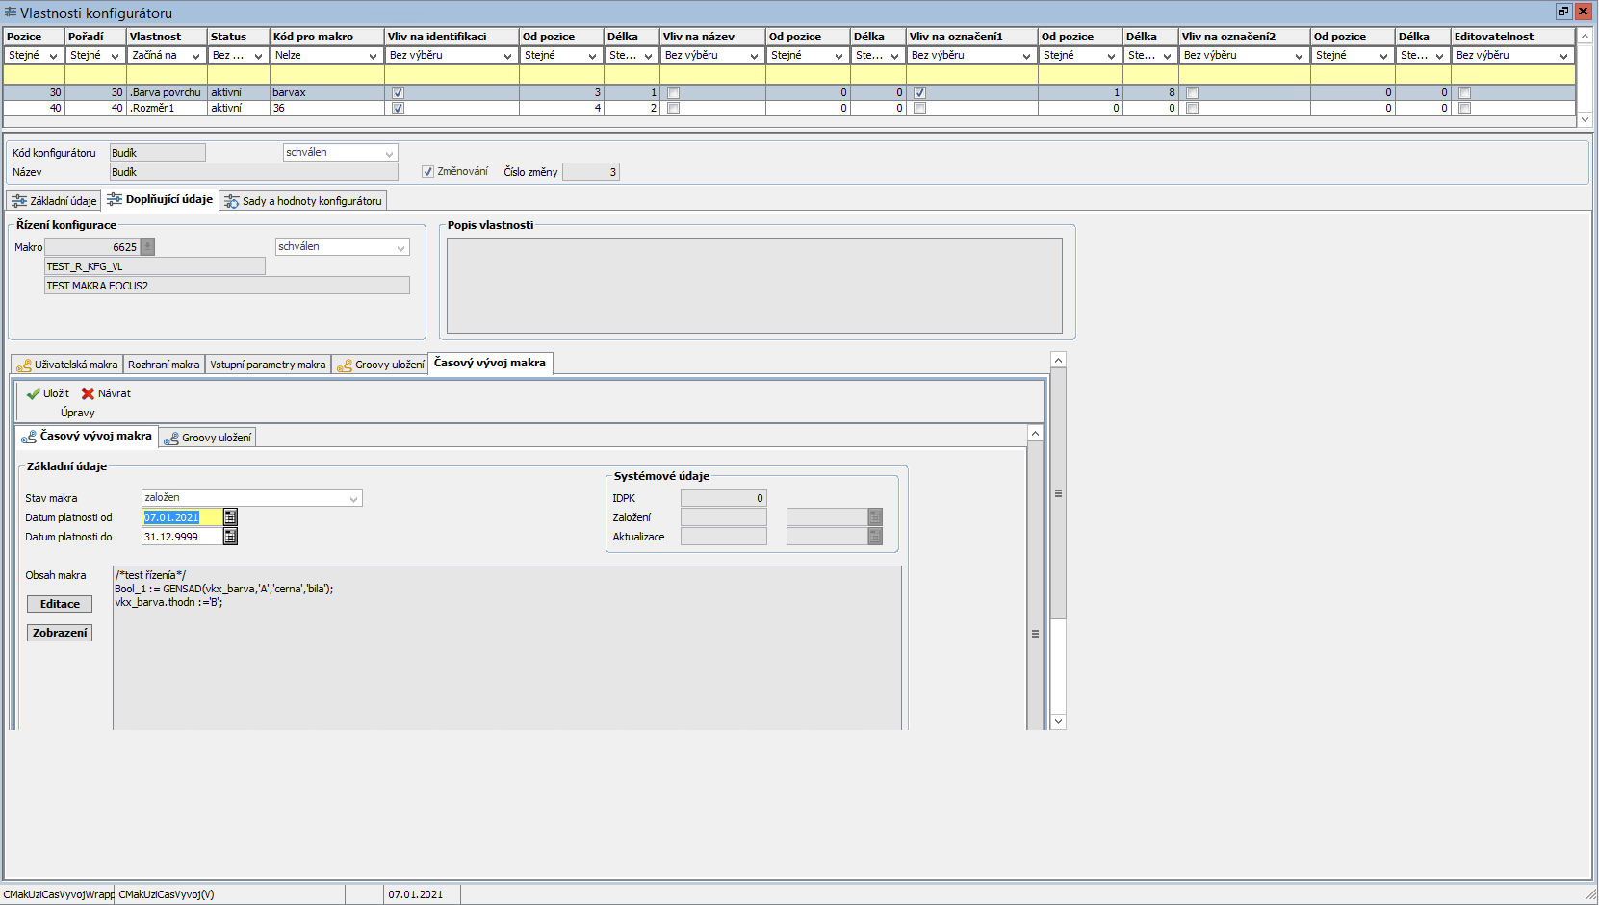Click the lookup arrow beside Makro 6625
This screenshot has width=1599, height=905.
(147, 247)
